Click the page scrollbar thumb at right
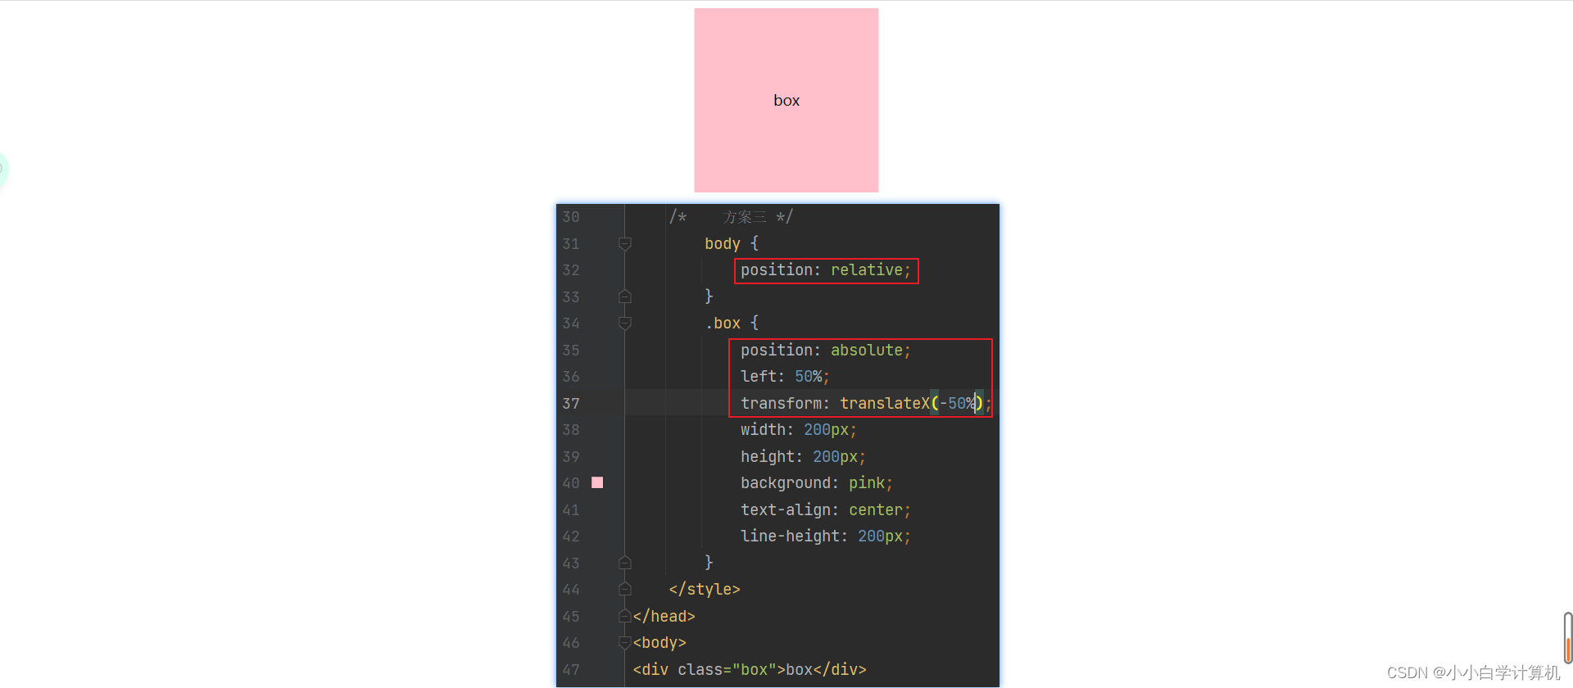This screenshot has height=688, width=1573. coord(1567,638)
